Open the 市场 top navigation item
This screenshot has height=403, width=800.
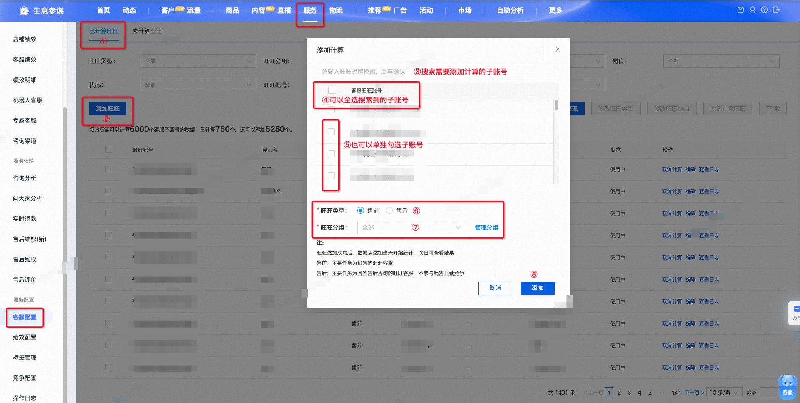465,11
